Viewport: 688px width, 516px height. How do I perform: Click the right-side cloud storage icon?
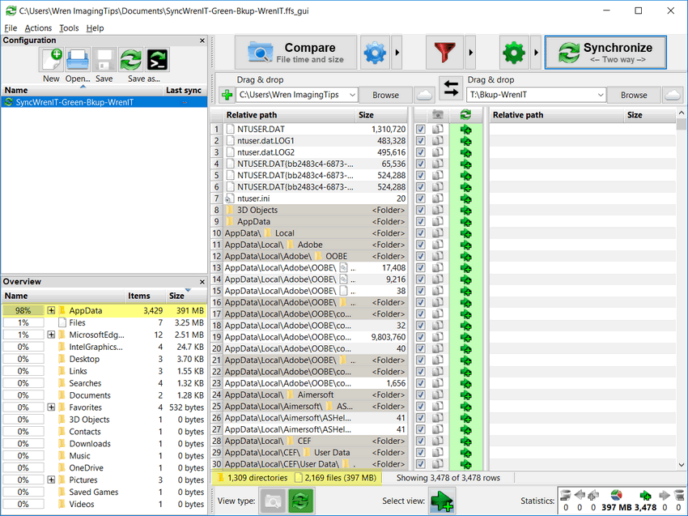pos(672,95)
